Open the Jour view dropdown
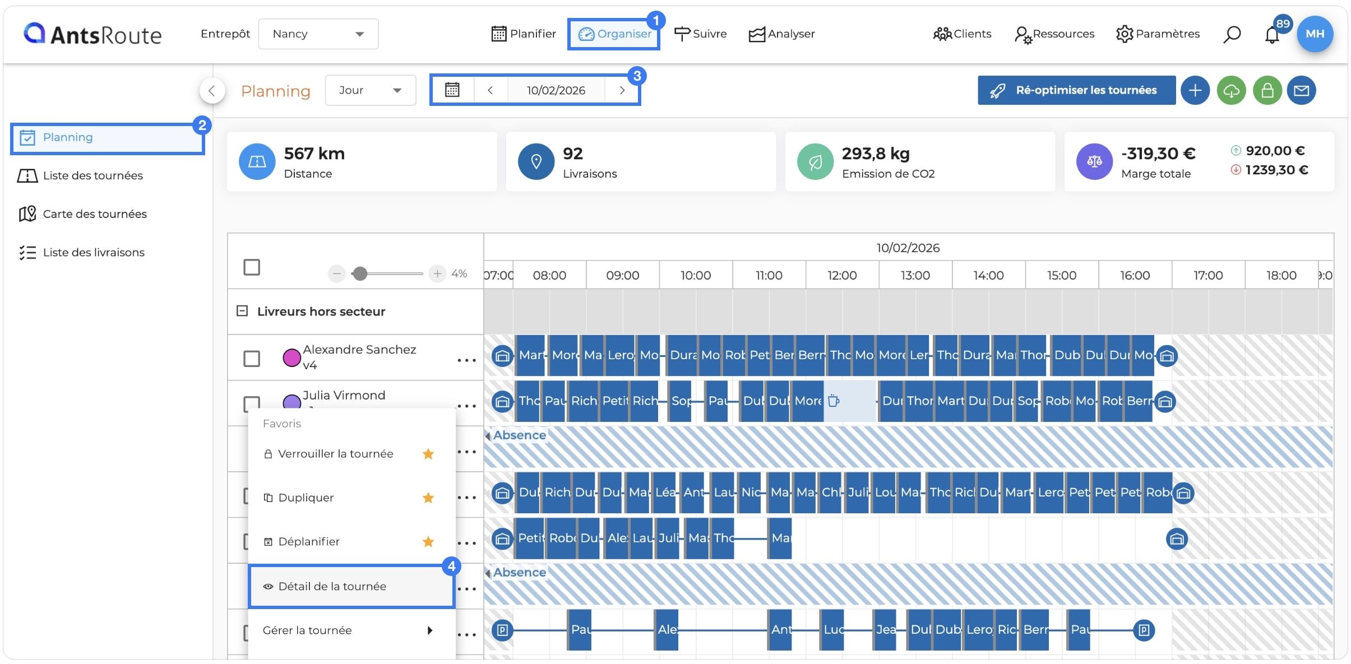1351x664 pixels. pos(371,90)
